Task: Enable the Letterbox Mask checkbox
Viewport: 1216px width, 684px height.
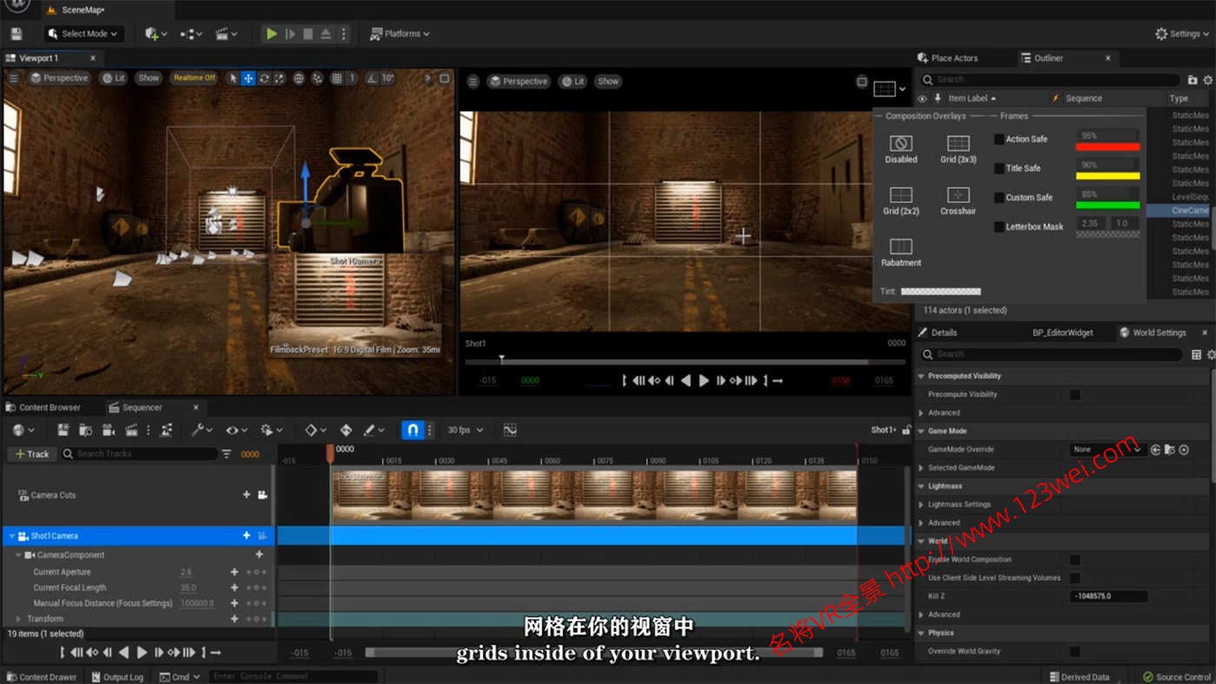Action: [999, 227]
